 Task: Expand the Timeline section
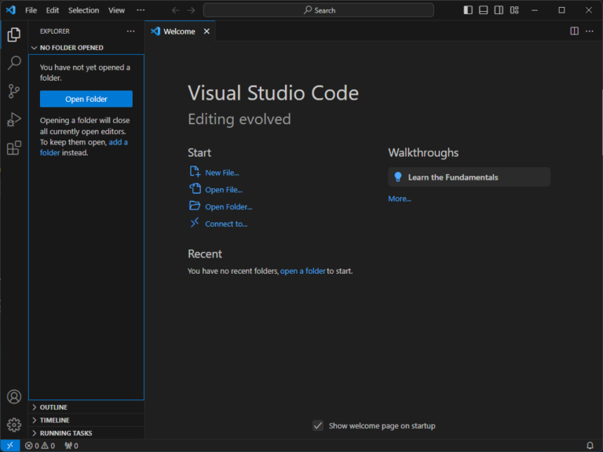click(55, 420)
